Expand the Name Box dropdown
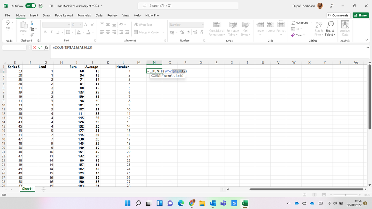 24,48
